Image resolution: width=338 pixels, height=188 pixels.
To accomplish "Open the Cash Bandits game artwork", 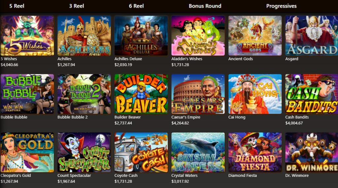I will (x=312, y=94).
